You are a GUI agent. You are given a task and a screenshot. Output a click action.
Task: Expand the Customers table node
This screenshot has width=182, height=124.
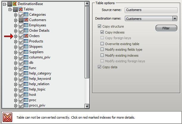tap(15, 20)
